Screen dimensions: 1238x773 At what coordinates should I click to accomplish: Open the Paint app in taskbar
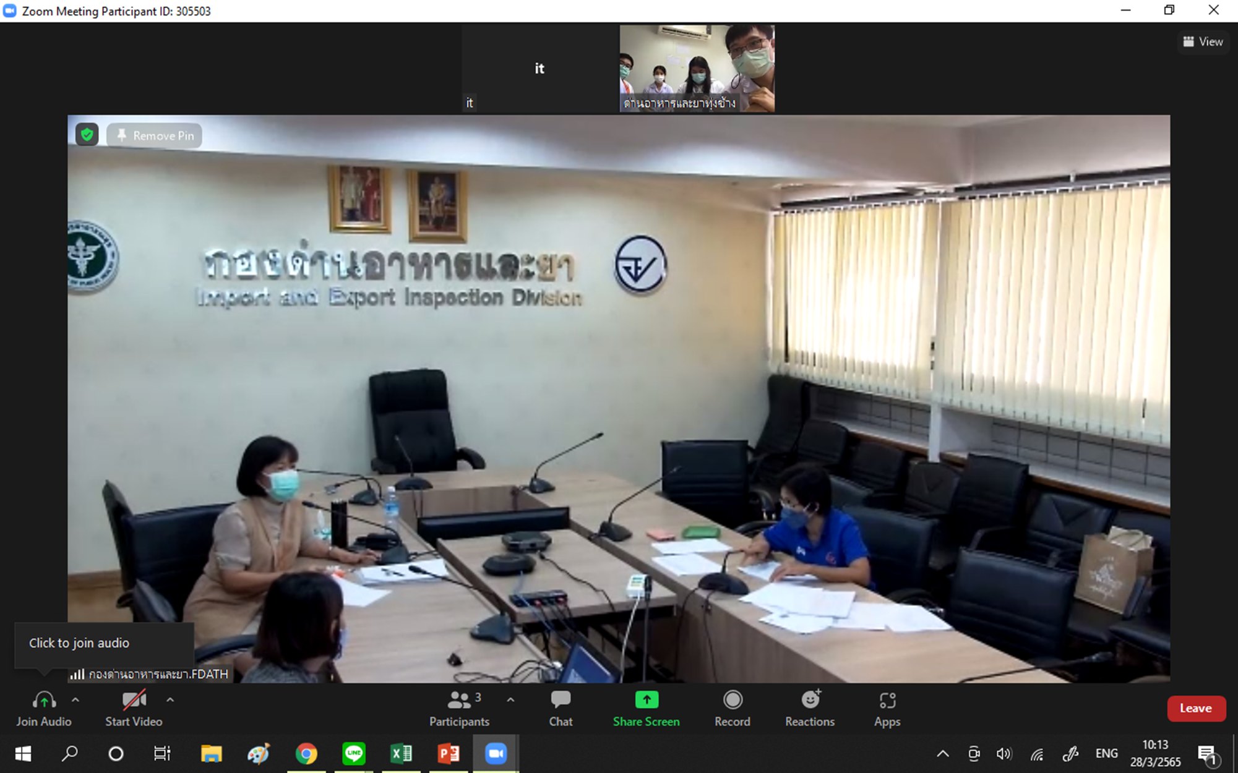coord(259,754)
